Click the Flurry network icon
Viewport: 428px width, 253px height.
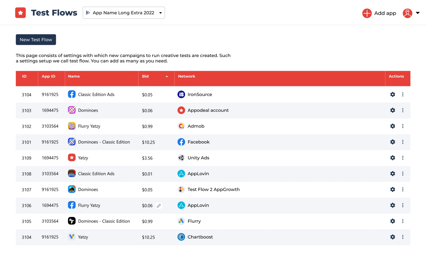[x=181, y=221]
